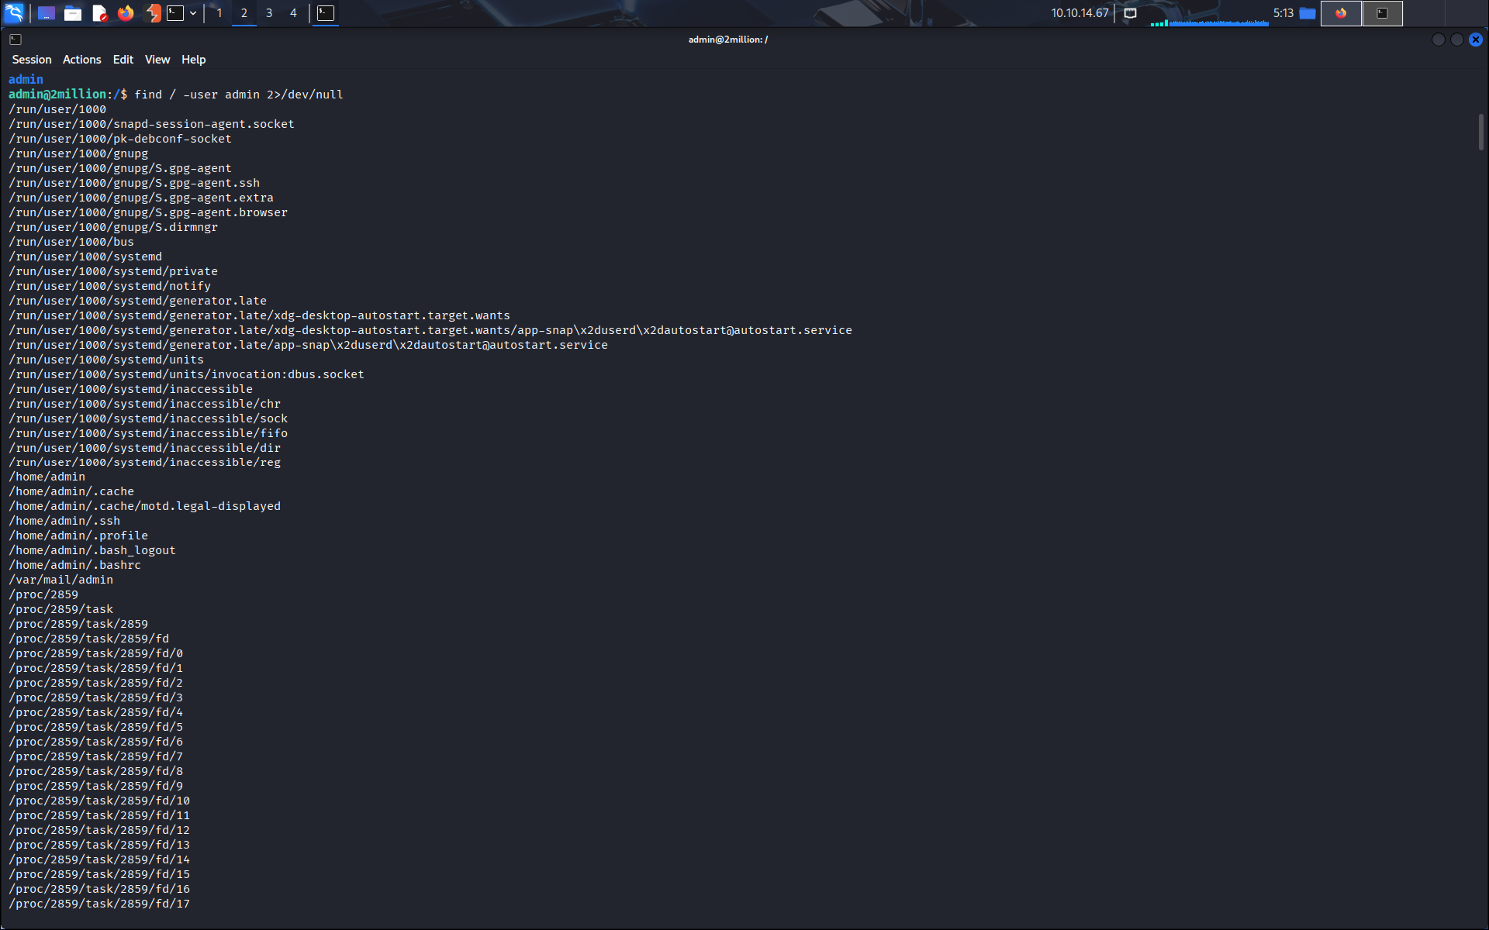
Task: Launch Firefox from the panel launcher
Action: tap(126, 13)
